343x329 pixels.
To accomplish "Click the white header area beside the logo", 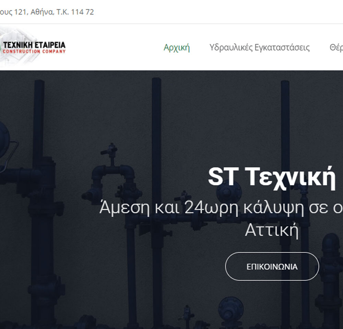I will pos(113,48).
